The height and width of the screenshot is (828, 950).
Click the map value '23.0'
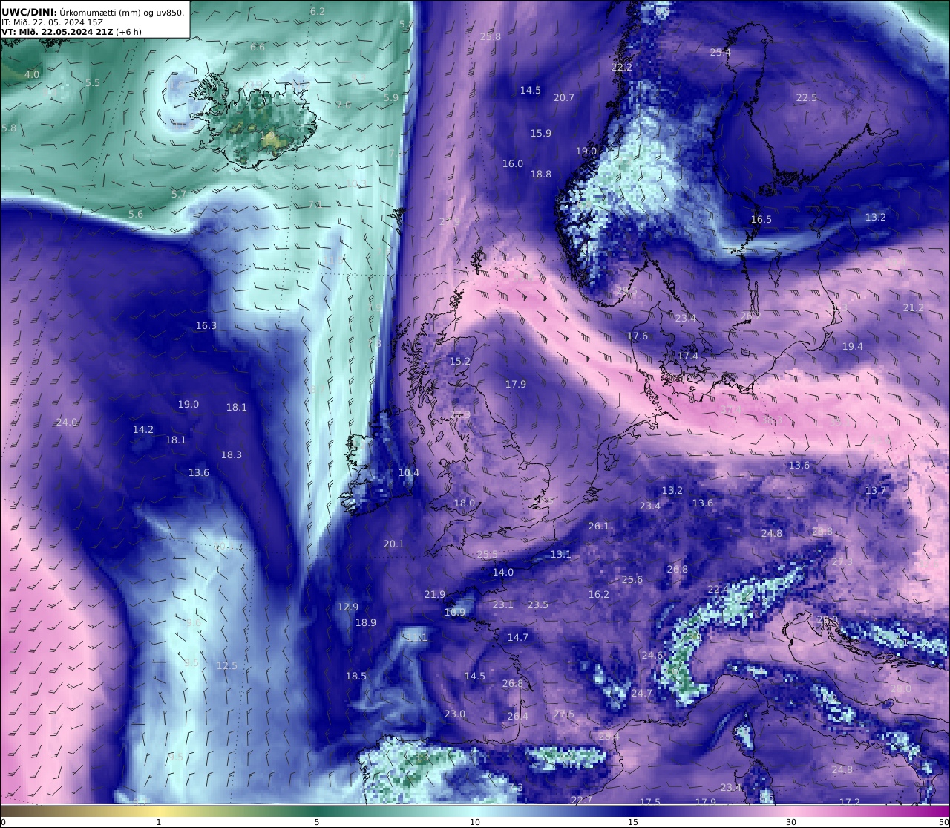coord(455,714)
